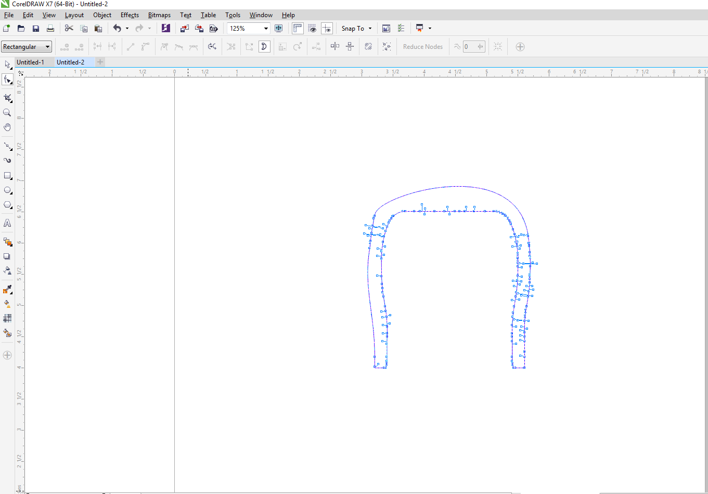Select the Shape tool
This screenshot has width=708, height=494.
coord(7,80)
